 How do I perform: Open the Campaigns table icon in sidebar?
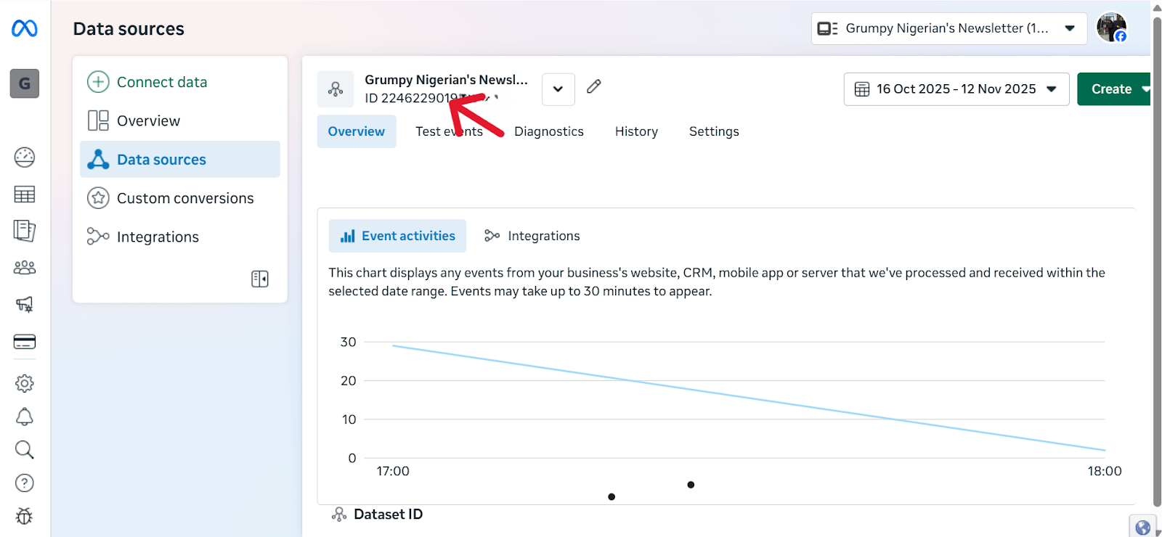(25, 194)
